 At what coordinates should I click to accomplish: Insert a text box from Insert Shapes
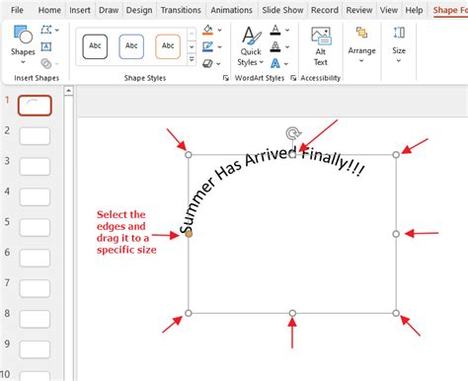(46, 46)
